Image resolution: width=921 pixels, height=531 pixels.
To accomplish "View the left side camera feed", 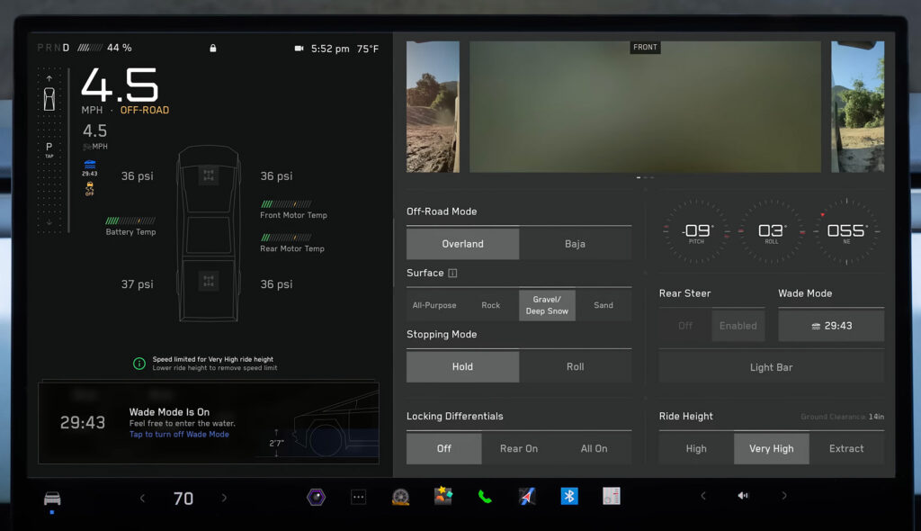I will click(x=433, y=106).
